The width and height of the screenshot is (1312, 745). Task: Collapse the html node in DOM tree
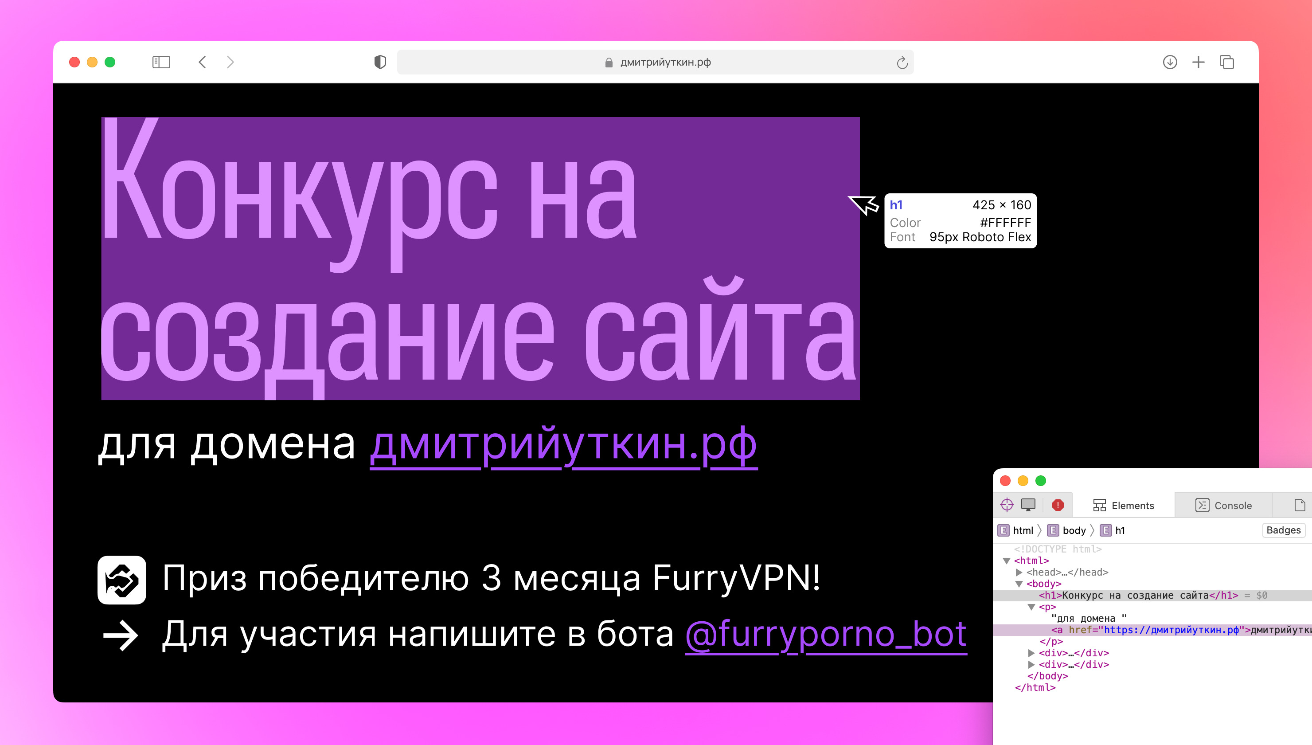pos(1007,561)
